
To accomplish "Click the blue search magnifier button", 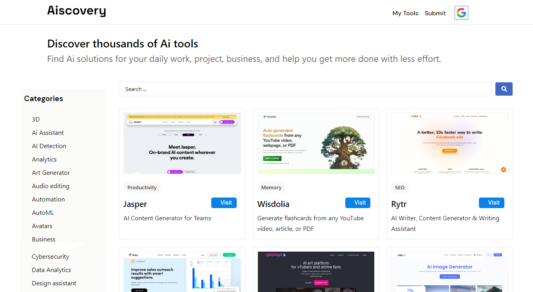I will click(x=504, y=89).
